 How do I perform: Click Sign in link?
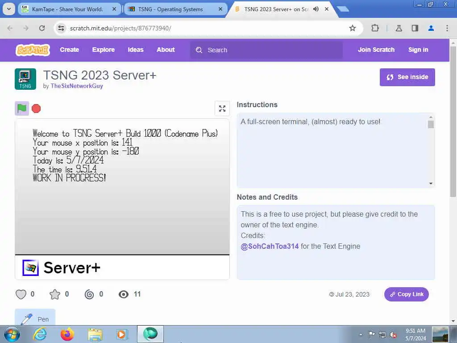pos(418,50)
